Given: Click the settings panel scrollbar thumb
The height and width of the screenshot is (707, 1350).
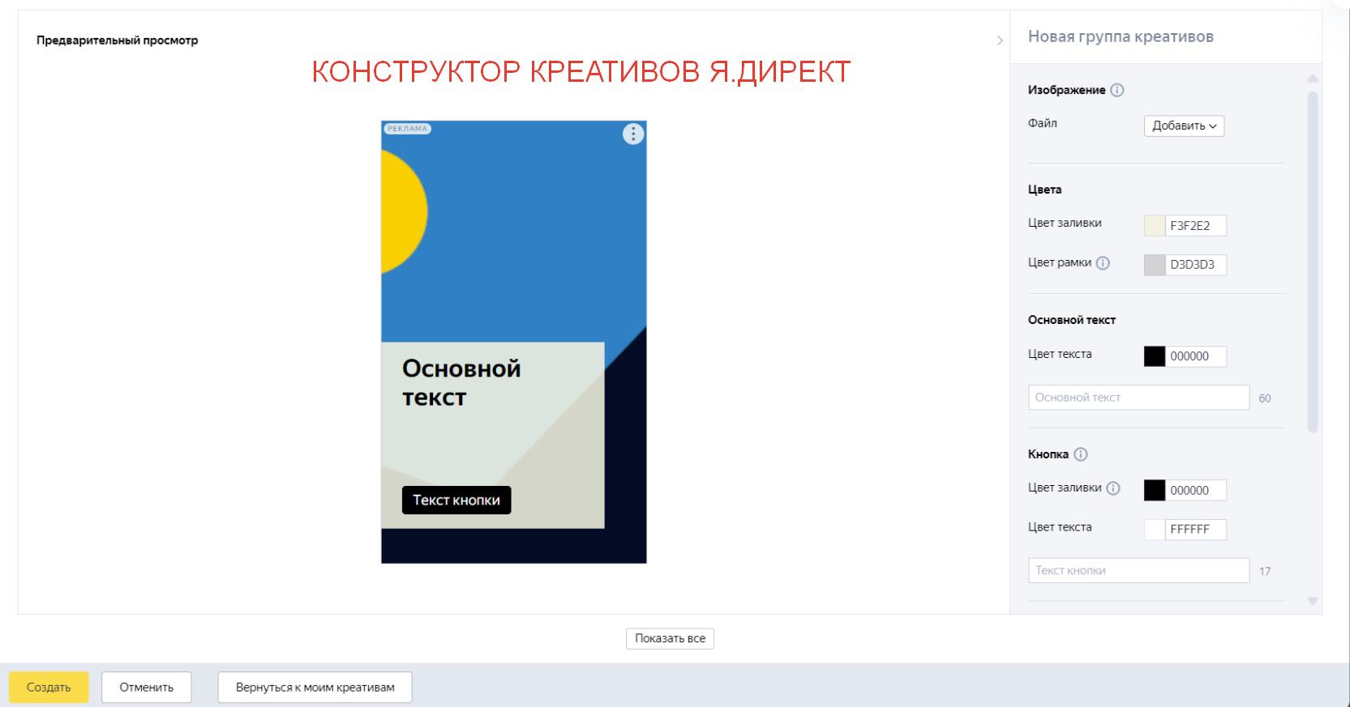Looking at the screenshot, I should coord(1313,262).
